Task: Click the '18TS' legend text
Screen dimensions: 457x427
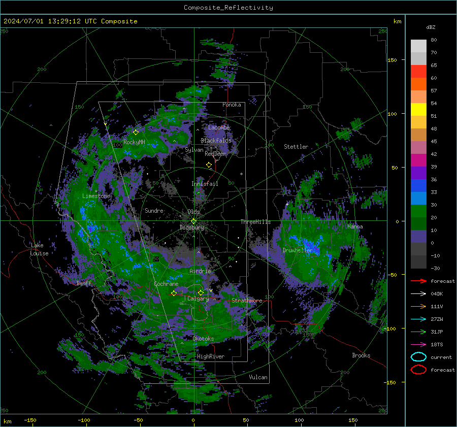Action: pyautogui.click(x=437, y=345)
